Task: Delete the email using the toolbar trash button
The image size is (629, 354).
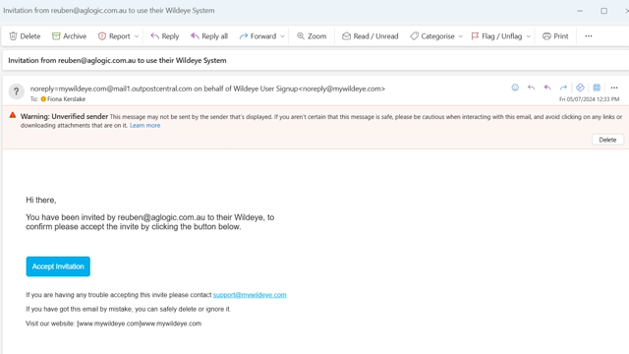Action: 25,36
